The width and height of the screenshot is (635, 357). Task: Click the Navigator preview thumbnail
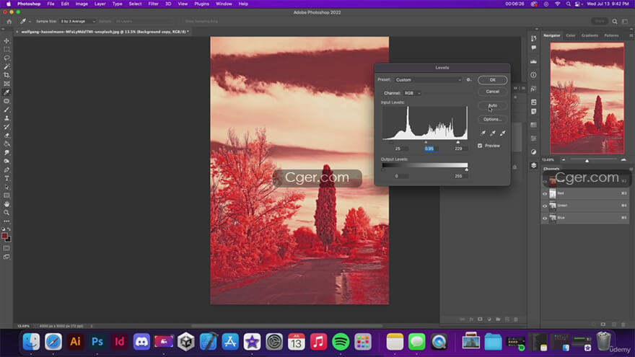[587, 98]
